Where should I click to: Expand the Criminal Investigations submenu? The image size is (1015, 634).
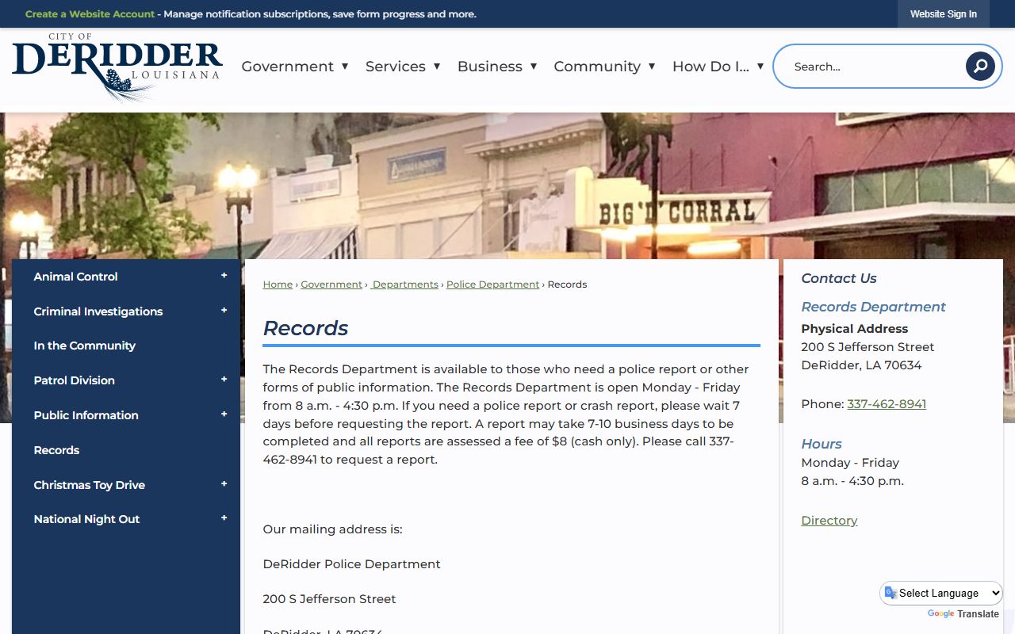click(224, 311)
